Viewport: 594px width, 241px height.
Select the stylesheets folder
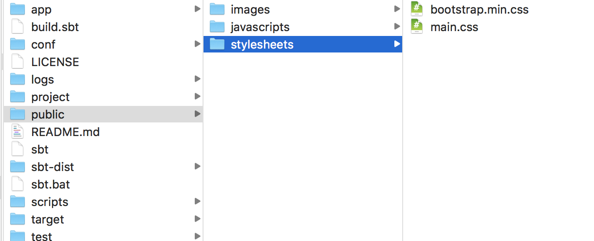pos(303,44)
